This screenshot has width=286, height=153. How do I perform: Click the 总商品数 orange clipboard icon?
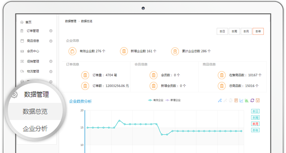pyautogui.click(x=222, y=86)
